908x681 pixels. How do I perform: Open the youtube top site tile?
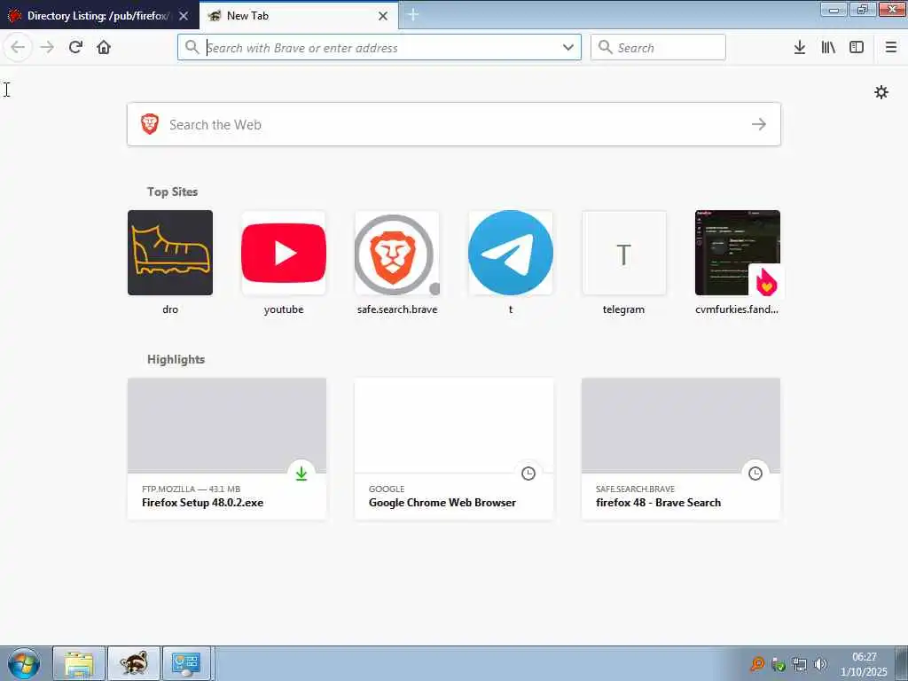[x=284, y=253]
